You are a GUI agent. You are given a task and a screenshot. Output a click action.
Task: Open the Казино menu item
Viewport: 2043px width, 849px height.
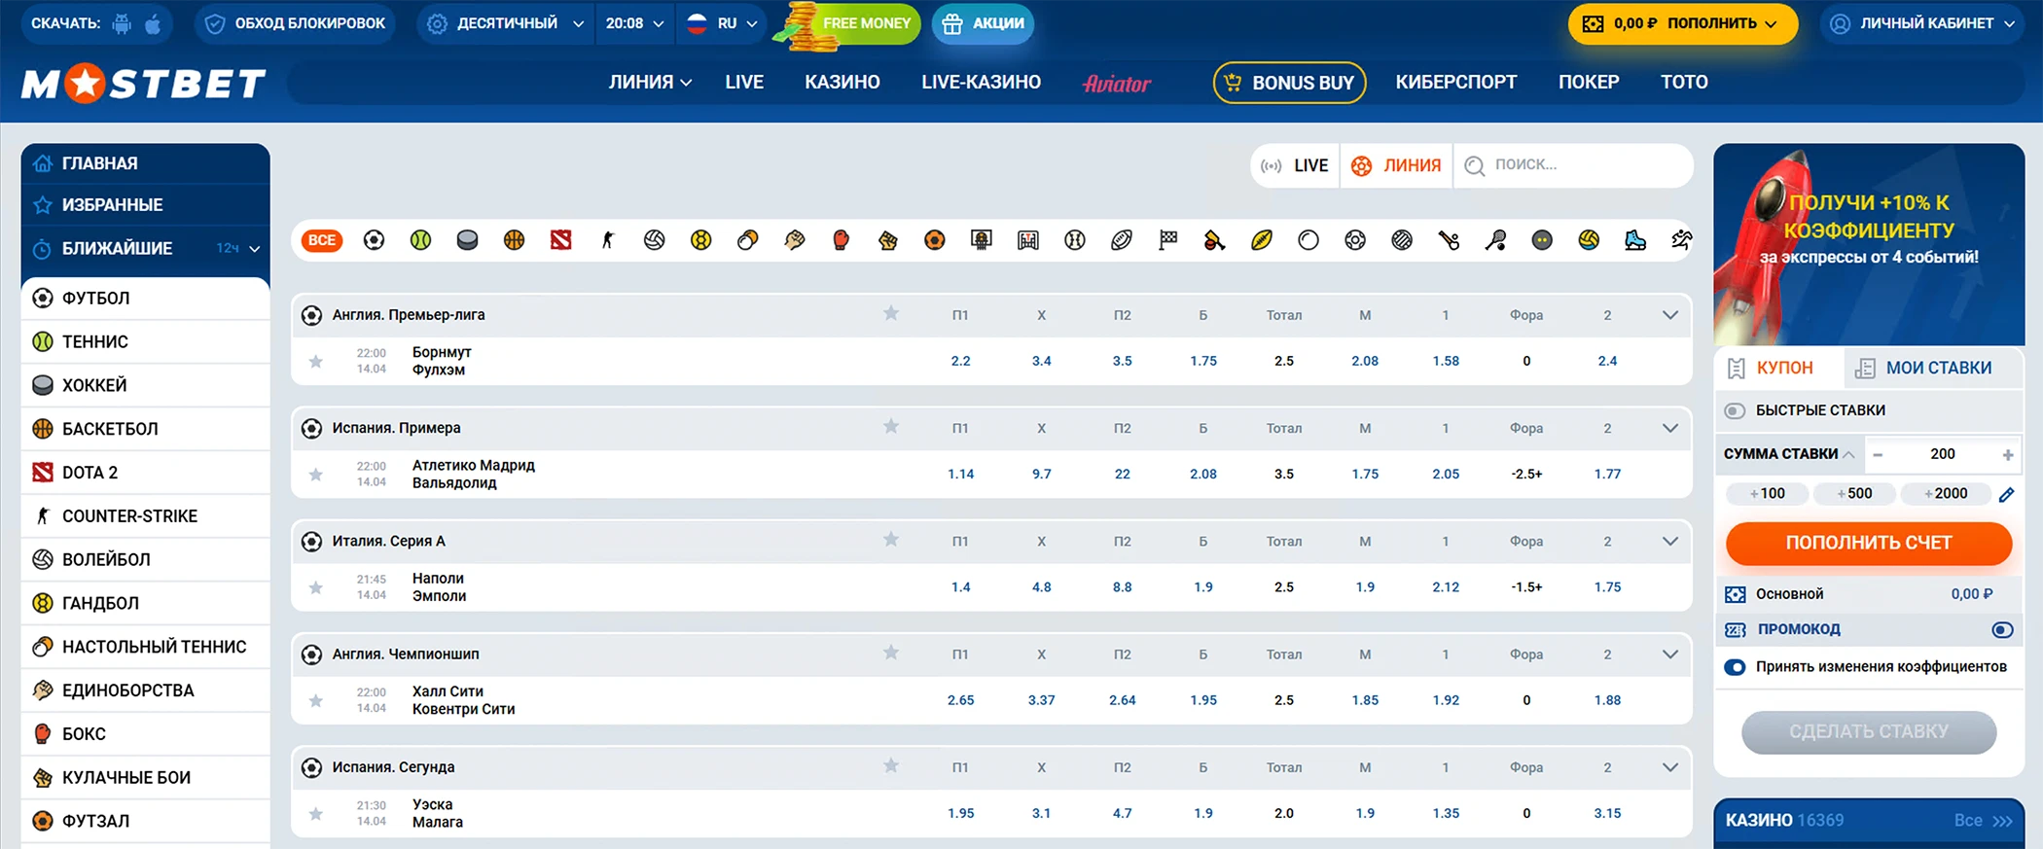[842, 83]
